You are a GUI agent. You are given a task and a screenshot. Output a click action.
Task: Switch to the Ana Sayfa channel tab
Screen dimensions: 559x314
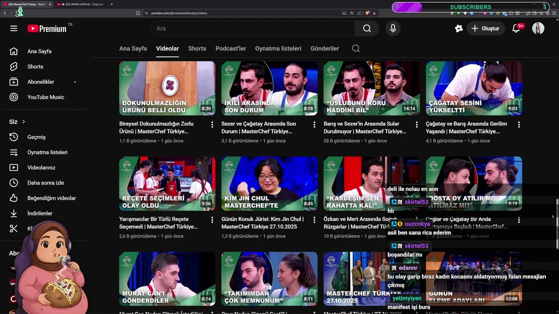[133, 48]
